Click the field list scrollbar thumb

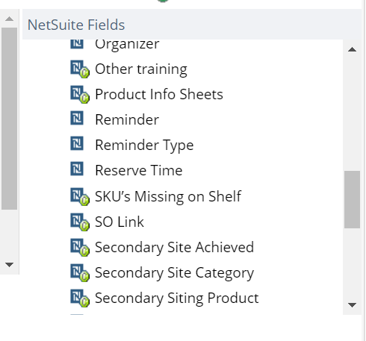[352, 199]
